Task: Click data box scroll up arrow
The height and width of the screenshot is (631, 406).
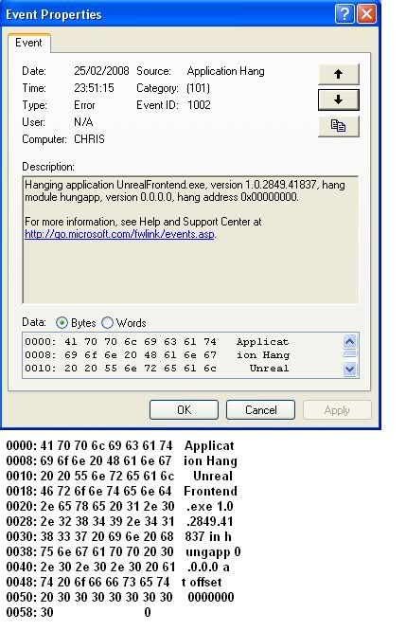Action: [x=350, y=342]
